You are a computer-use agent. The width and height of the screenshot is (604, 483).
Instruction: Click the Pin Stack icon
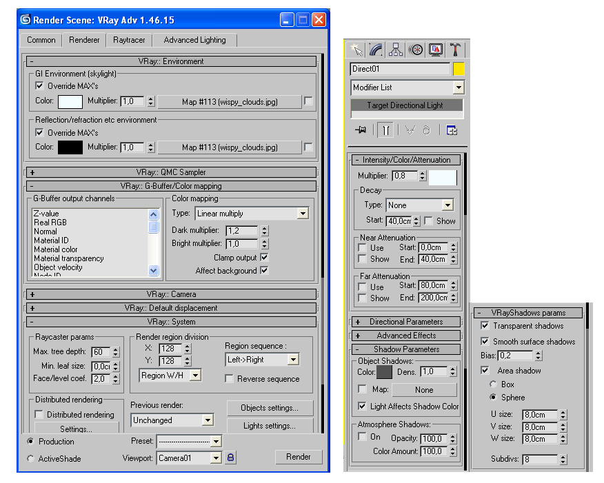coord(361,130)
